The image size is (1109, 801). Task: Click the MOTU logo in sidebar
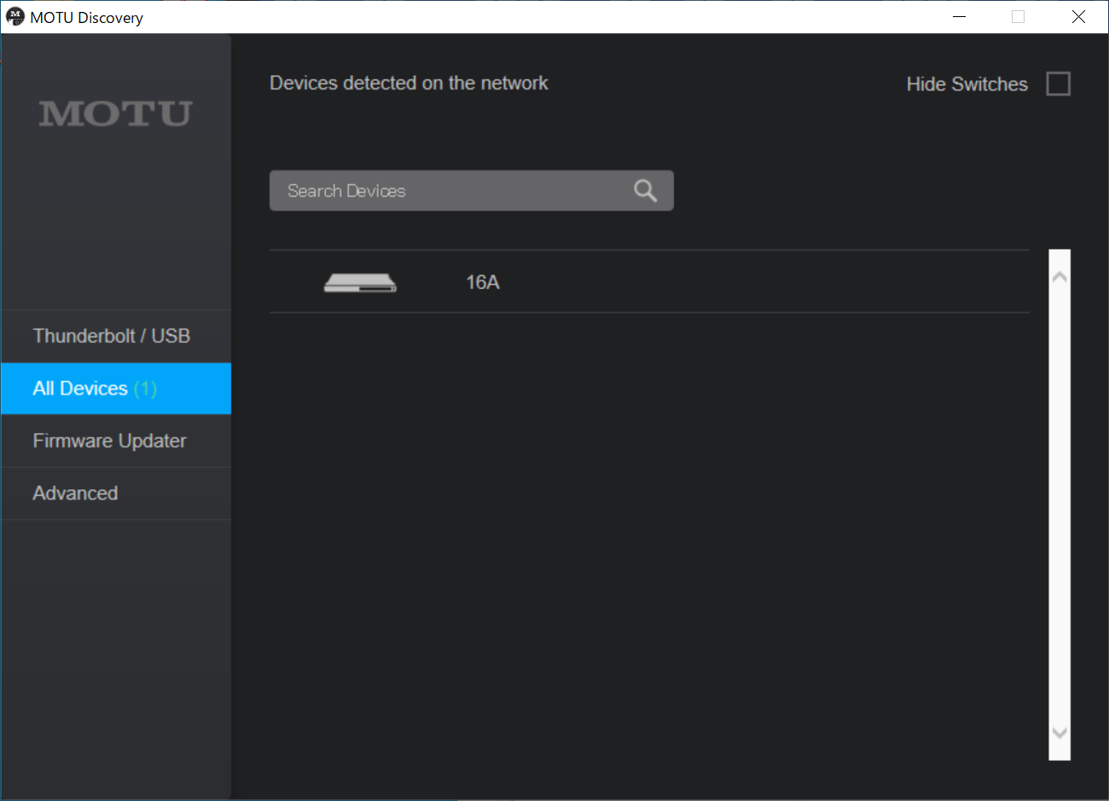[x=115, y=113]
